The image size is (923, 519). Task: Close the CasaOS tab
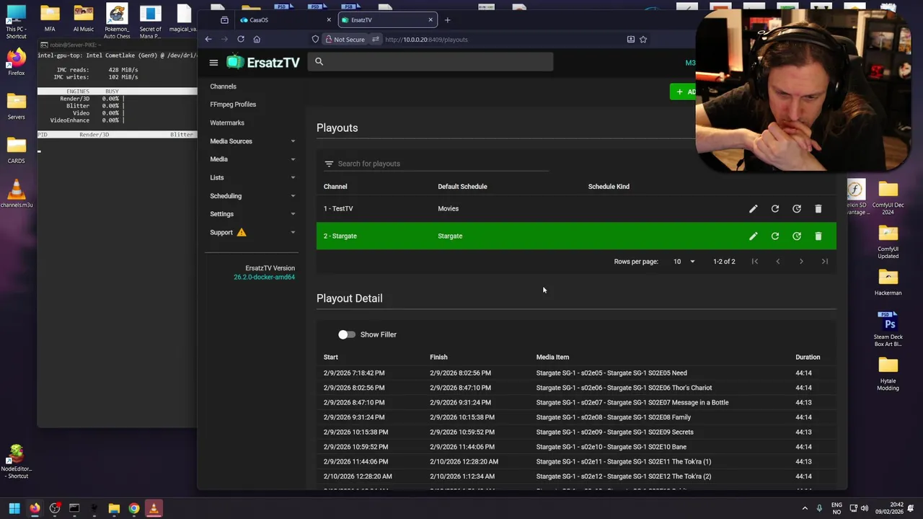(x=329, y=20)
